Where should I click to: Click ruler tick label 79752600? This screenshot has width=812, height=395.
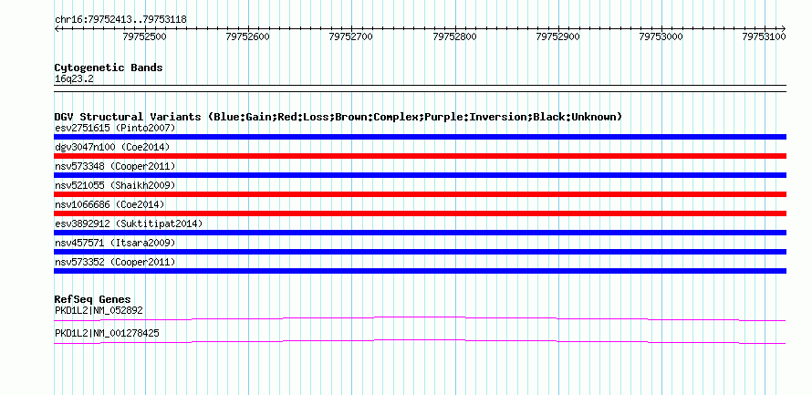point(248,36)
